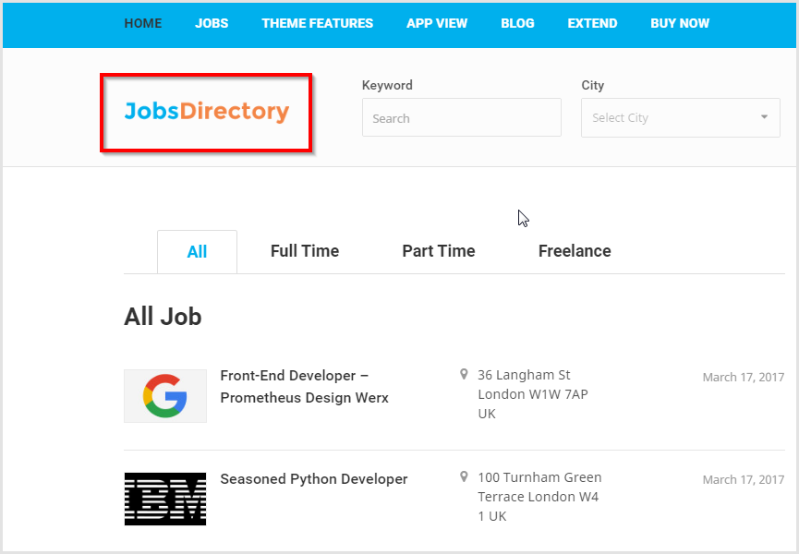The width and height of the screenshot is (799, 554).
Task: Open the Select City combo box
Action: click(x=680, y=117)
